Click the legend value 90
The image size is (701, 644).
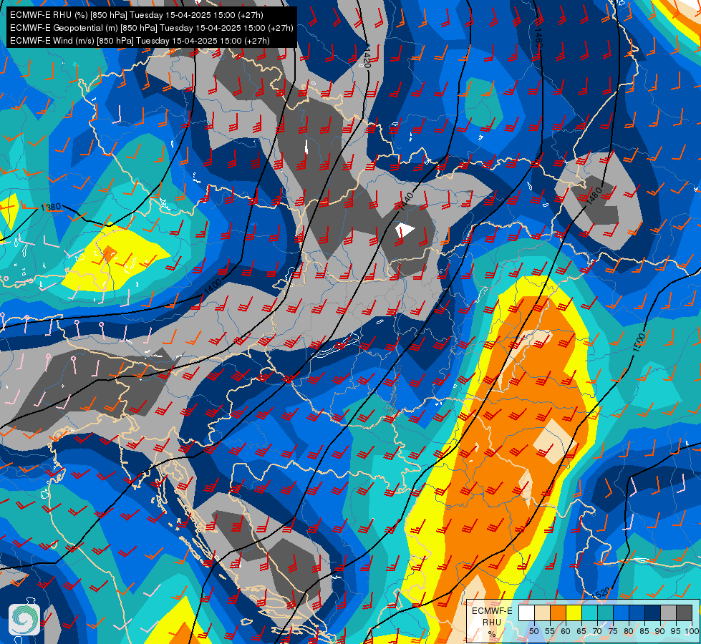coord(660,631)
